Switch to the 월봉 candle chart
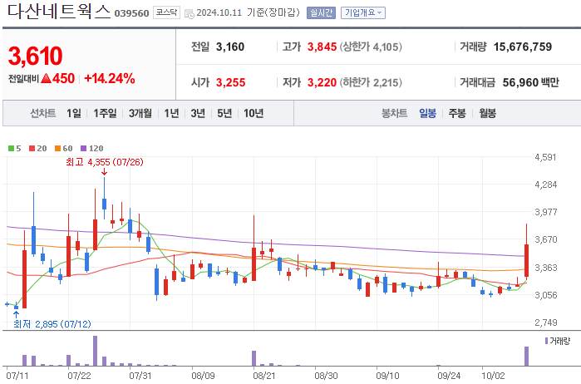This screenshot has width=581, height=384. 487,113
